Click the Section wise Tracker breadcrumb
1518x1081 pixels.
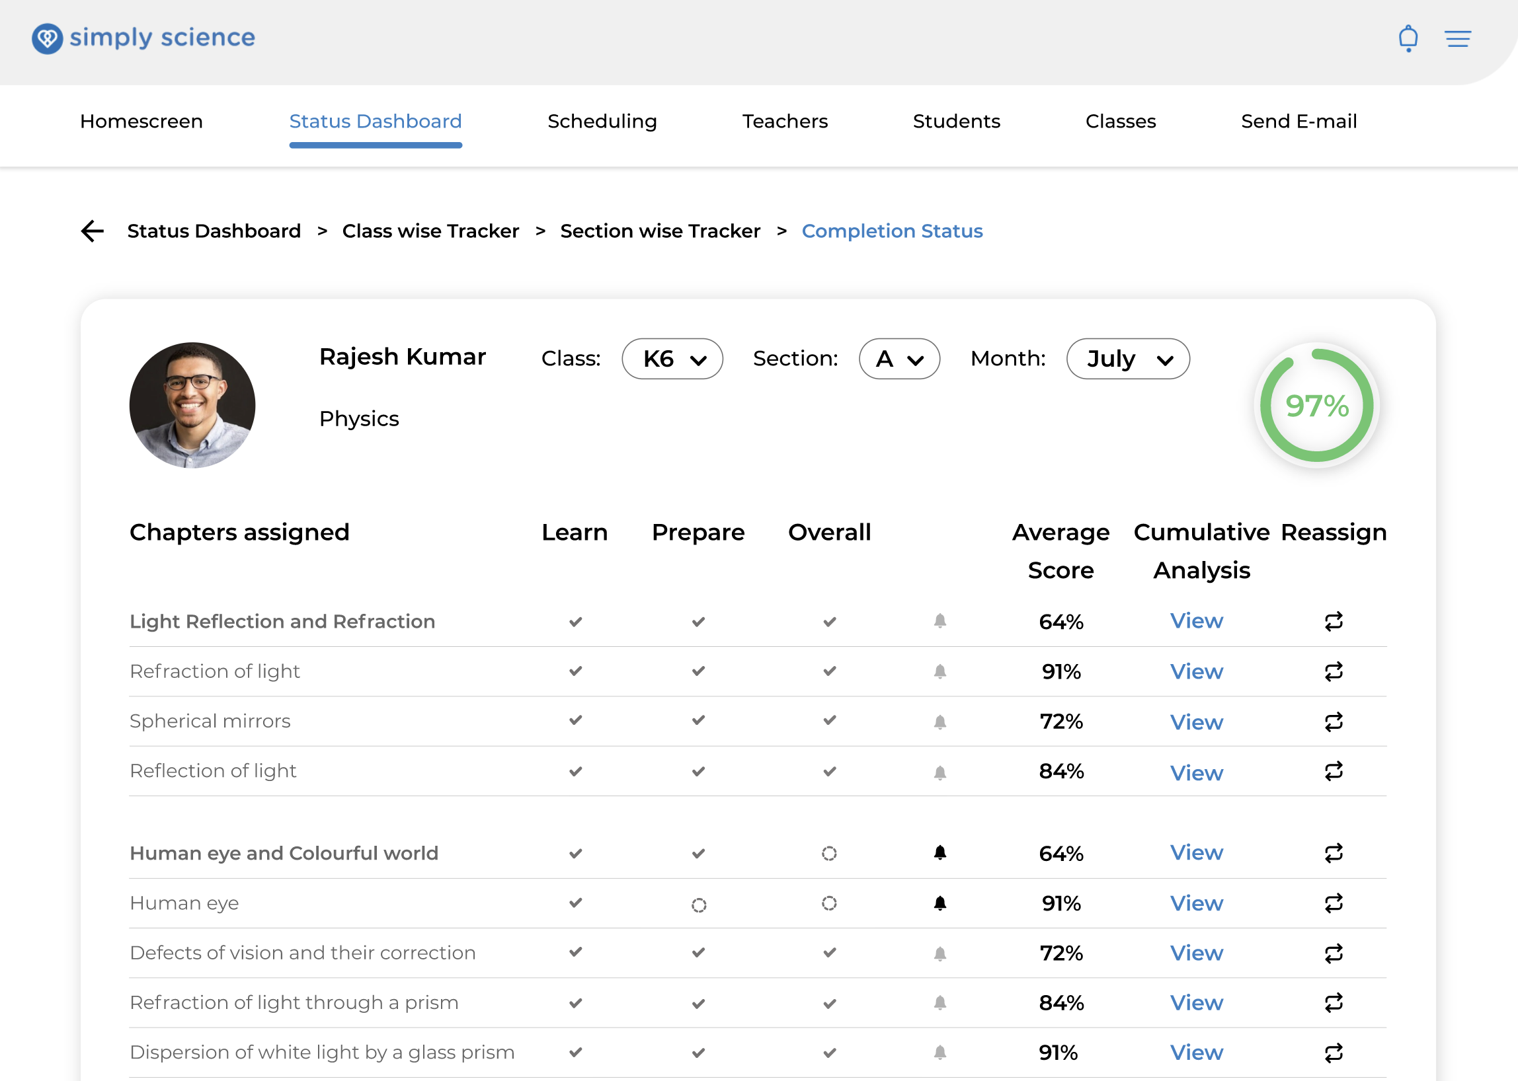659,231
